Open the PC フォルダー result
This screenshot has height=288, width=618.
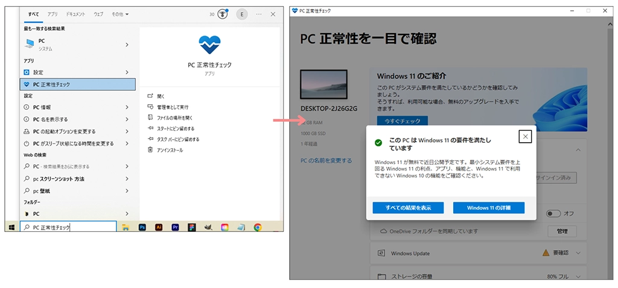click(x=78, y=214)
